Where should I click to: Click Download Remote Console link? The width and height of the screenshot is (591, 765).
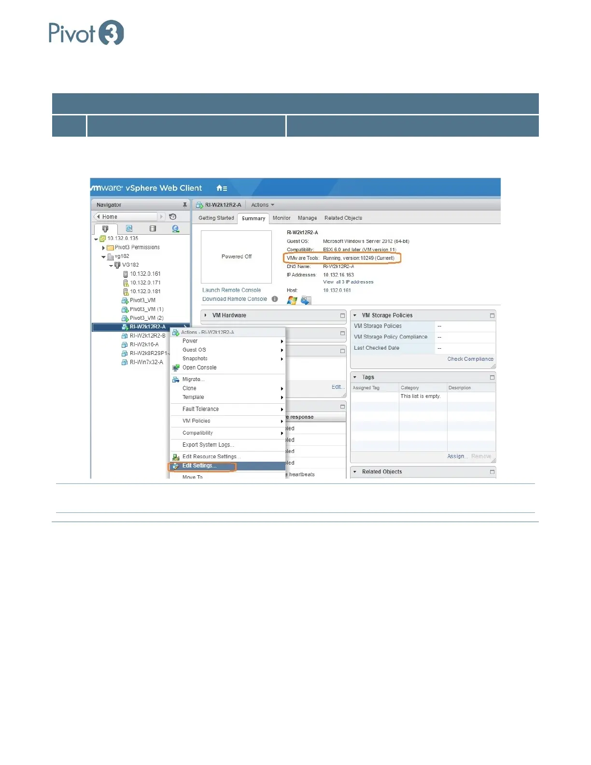click(x=234, y=299)
